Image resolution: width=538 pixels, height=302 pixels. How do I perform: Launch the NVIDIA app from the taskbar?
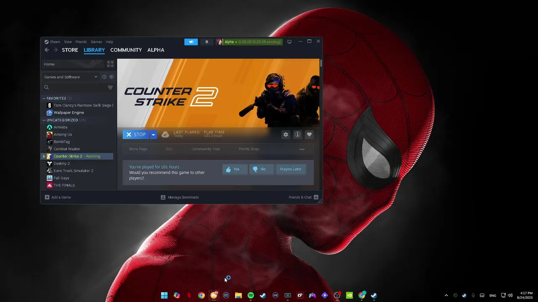(x=349, y=295)
